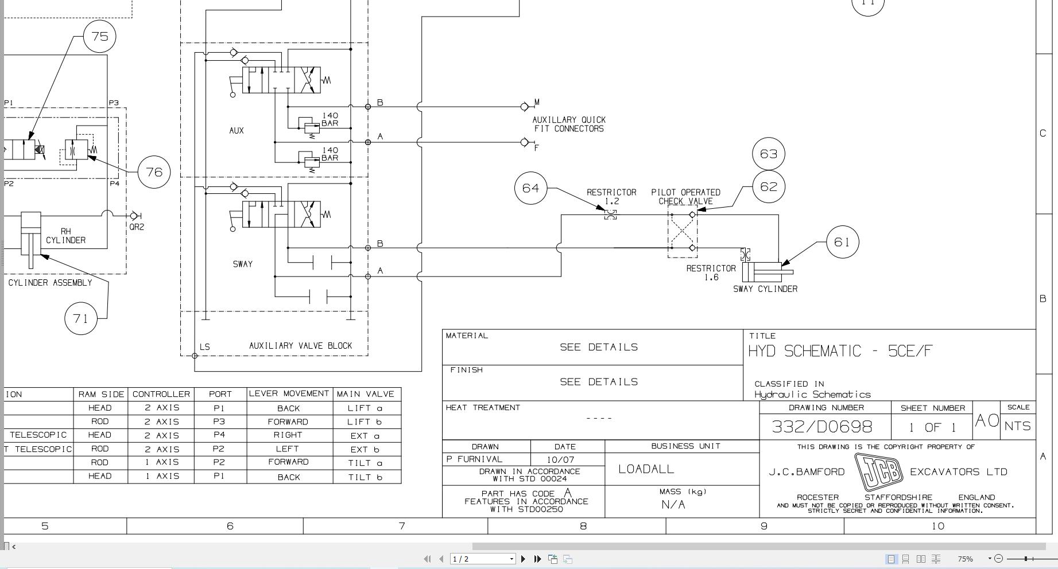Click balloon number 75
1058x569 pixels.
point(100,36)
